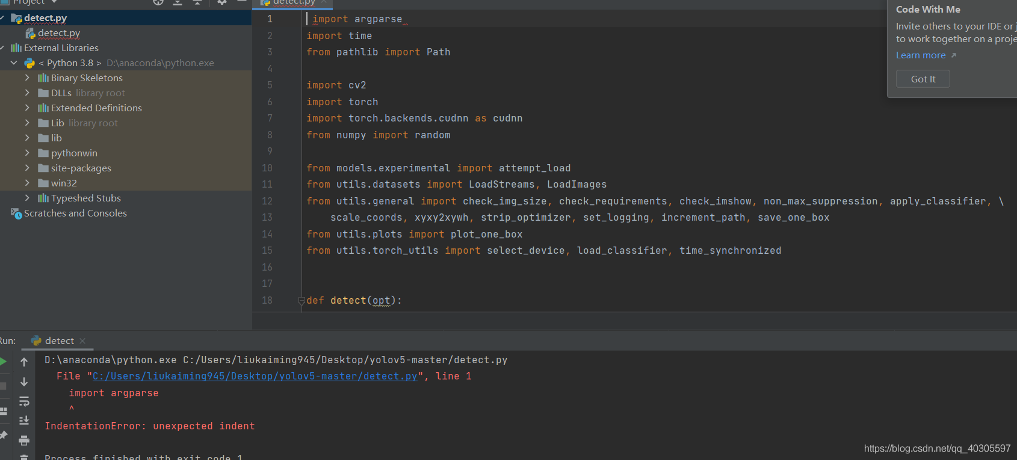Expand the Typeshed Stubs node
The width and height of the screenshot is (1017, 460).
(27, 198)
